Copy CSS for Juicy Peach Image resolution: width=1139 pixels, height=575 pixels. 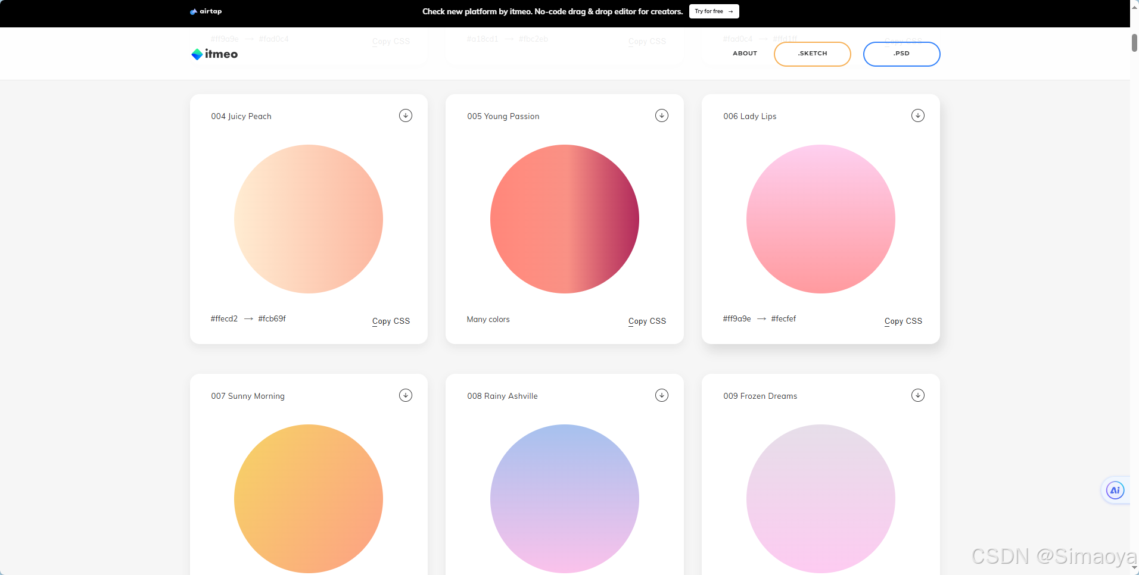[391, 321]
